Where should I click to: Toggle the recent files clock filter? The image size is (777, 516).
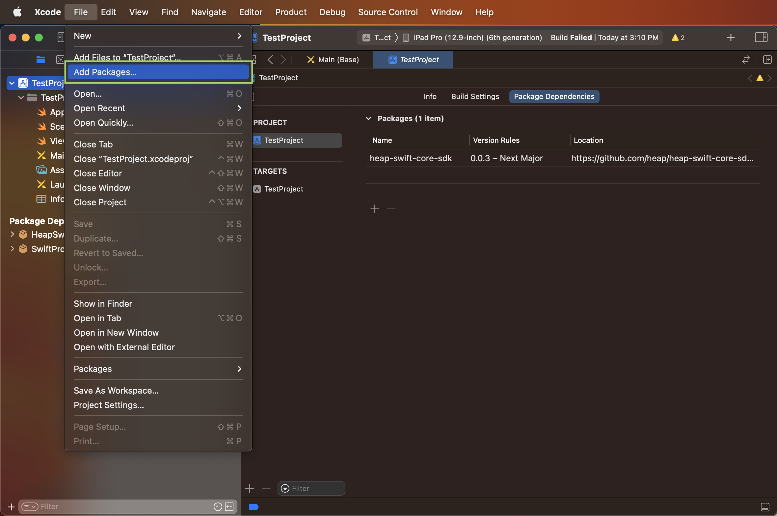click(x=218, y=506)
